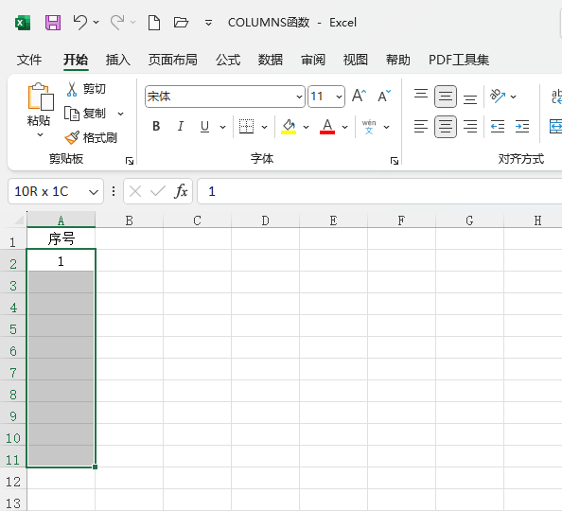Open a file with folder icon
This screenshot has width=562, height=511.
[x=181, y=23]
